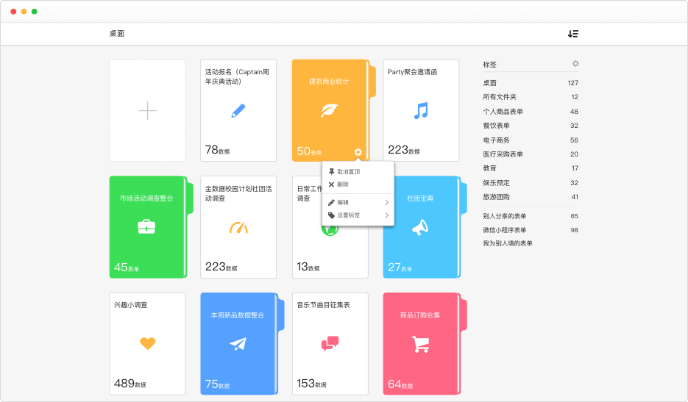Open the 电子商务 tag in sidebar
The width and height of the screenshot is (688, 402).
tap(497, 140)
